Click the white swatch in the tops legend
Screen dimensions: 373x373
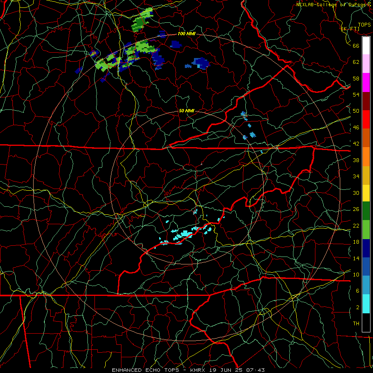click(366, 46)
